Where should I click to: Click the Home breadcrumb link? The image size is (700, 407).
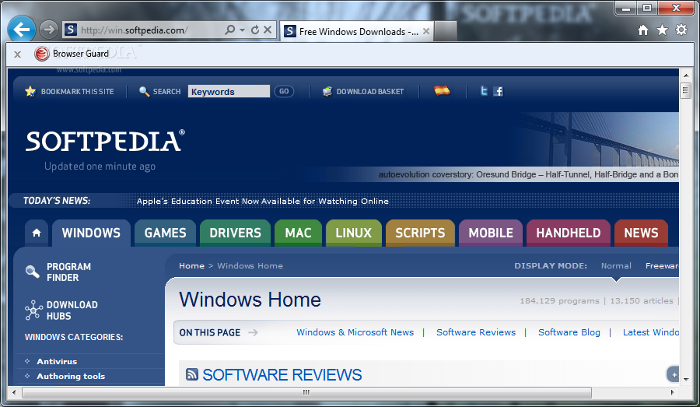[191, 266]
